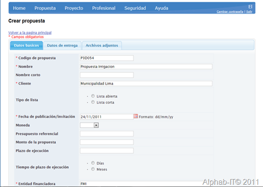This screenshot has width=263, height=187.
Task: Open the Seguridad menu
Action: pyautogui.click(x=135, y=8)
